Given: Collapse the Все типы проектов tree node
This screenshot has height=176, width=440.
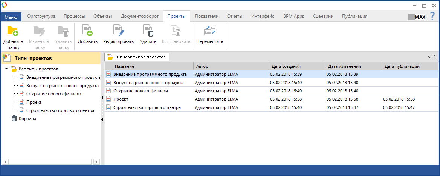Looking at the screenshot, I should [7, 69].
